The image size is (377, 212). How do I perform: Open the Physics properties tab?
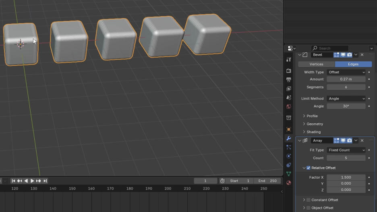coord(289,156)
